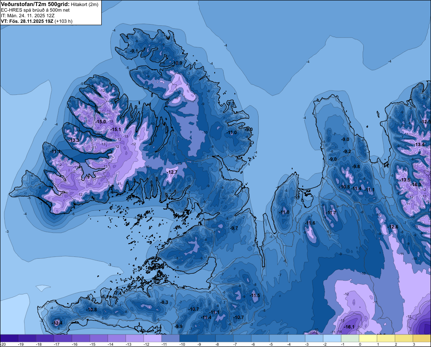Click the -15.1 temperature label
Screen dimensions: 431x347
pos(116,129)
